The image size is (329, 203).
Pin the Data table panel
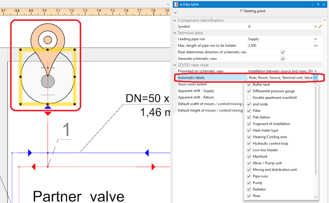(318, 4)
